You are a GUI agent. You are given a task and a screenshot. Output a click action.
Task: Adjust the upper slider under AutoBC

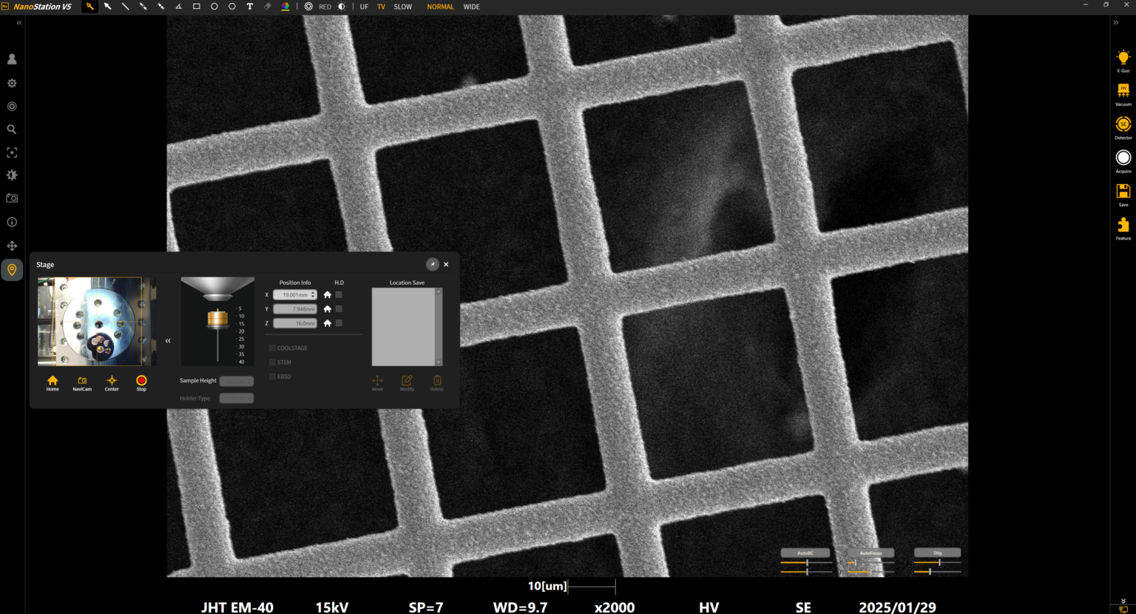coord(806,562)
